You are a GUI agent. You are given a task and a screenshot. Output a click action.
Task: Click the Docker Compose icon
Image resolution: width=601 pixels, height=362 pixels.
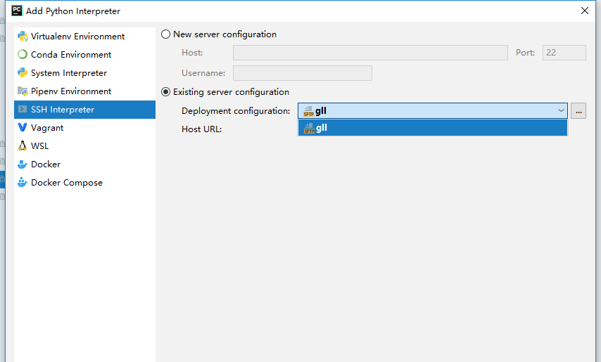pos(23,182)
